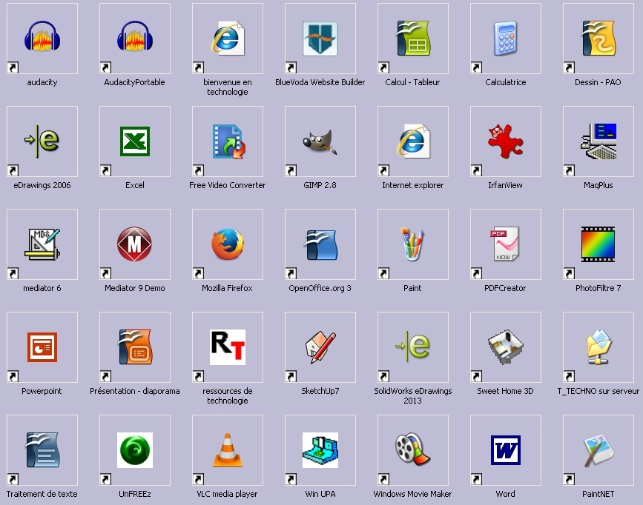The width and height of the screenshot is (643, 505).
Task: Select the ressources de technologie RT icon
Action: coord(228,347)
